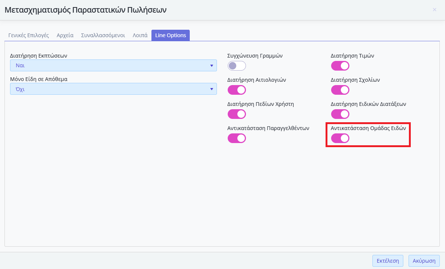Switch off Διατήρηση Πεδίων Χρήστη
445x269 pixels.
click(x=237, y=114)
